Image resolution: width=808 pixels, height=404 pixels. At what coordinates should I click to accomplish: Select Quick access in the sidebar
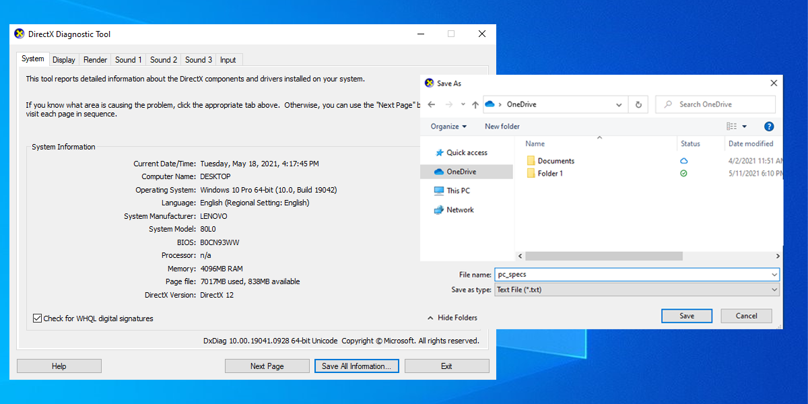point(463,152)
